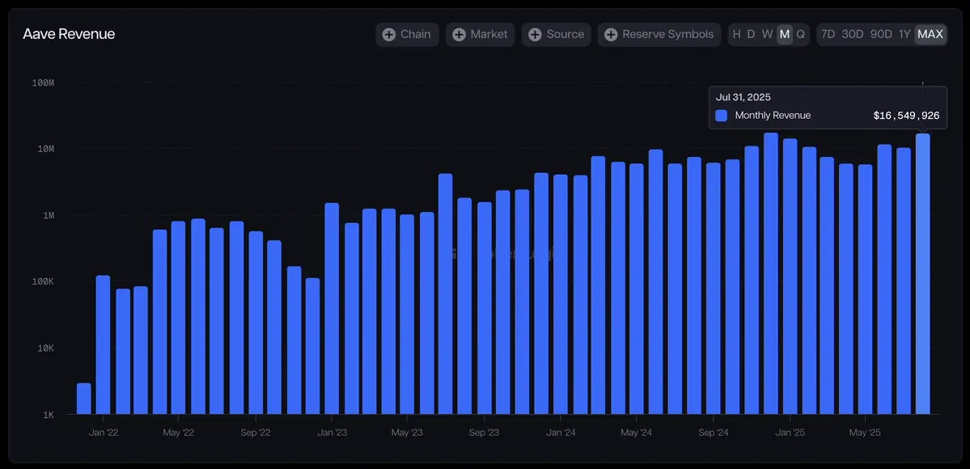The width and height of the screenshot is (970, 469).
Task: Click the May '23 x-axis label
Action: (407, 433)
